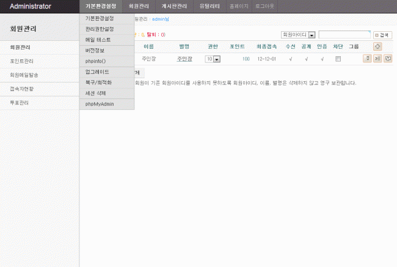Click the search keyword text field
This screenshot has height=267, width=397.
tap(344, 35)
